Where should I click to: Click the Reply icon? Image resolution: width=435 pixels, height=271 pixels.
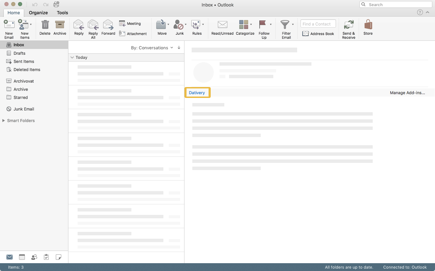coord(79,25)
